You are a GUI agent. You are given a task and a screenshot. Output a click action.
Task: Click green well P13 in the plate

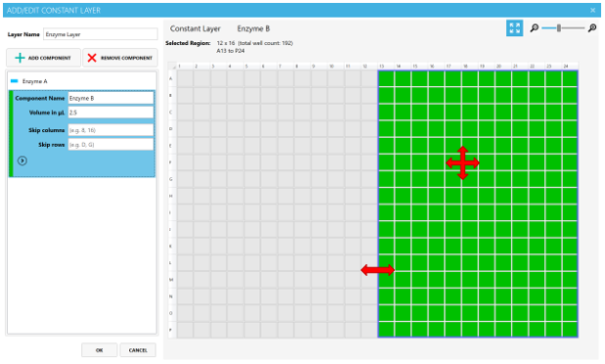pos(386,330)
